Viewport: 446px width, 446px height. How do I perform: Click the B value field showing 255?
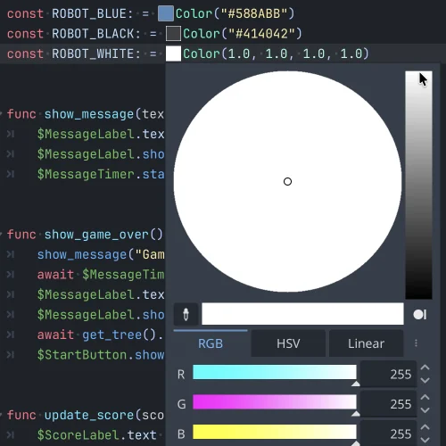coord(388,434)
